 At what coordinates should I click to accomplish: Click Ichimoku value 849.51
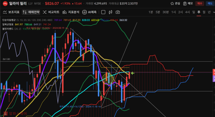coord(38,24)
